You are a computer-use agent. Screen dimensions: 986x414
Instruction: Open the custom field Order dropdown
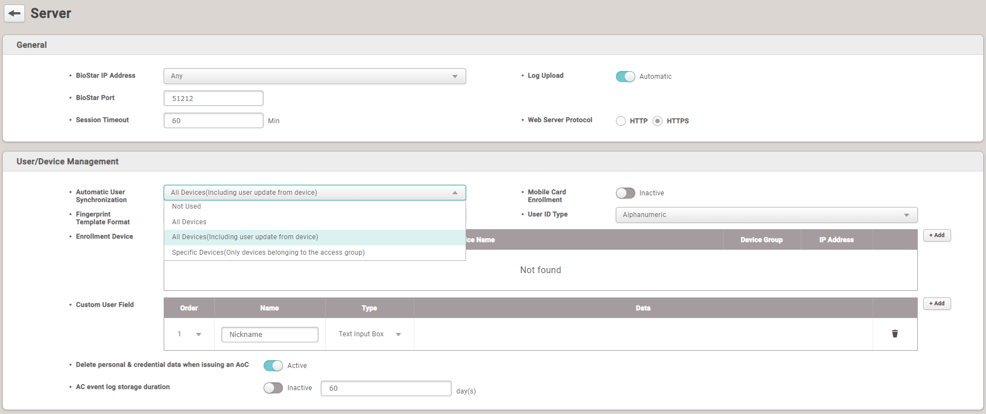(189, 334)
